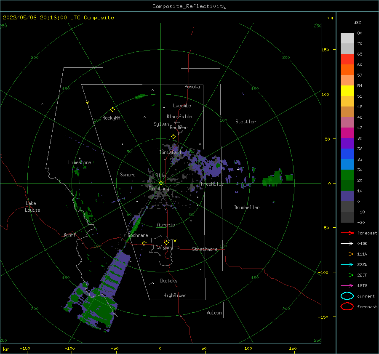The image size is (379, 354).
Task: Click the ThreeHills label
Action: coord(211,184)
